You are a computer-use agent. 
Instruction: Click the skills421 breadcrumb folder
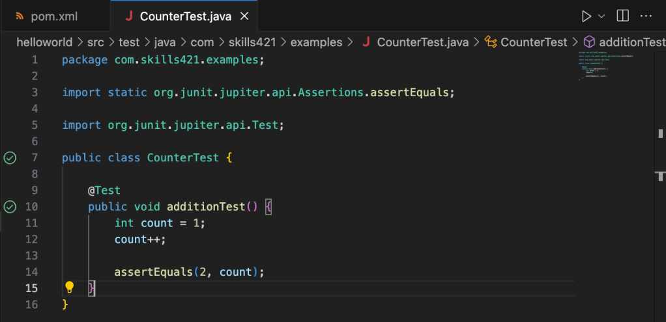point(253,42)
